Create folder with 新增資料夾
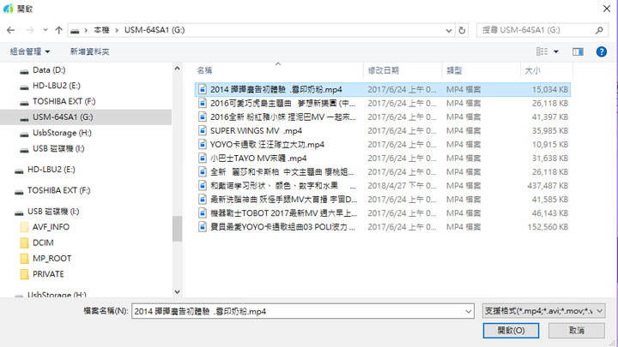The image size is (618, 347). coord(90,51)
